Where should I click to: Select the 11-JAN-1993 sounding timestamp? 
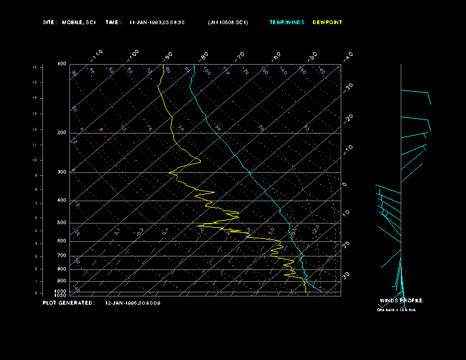(157, 22)
